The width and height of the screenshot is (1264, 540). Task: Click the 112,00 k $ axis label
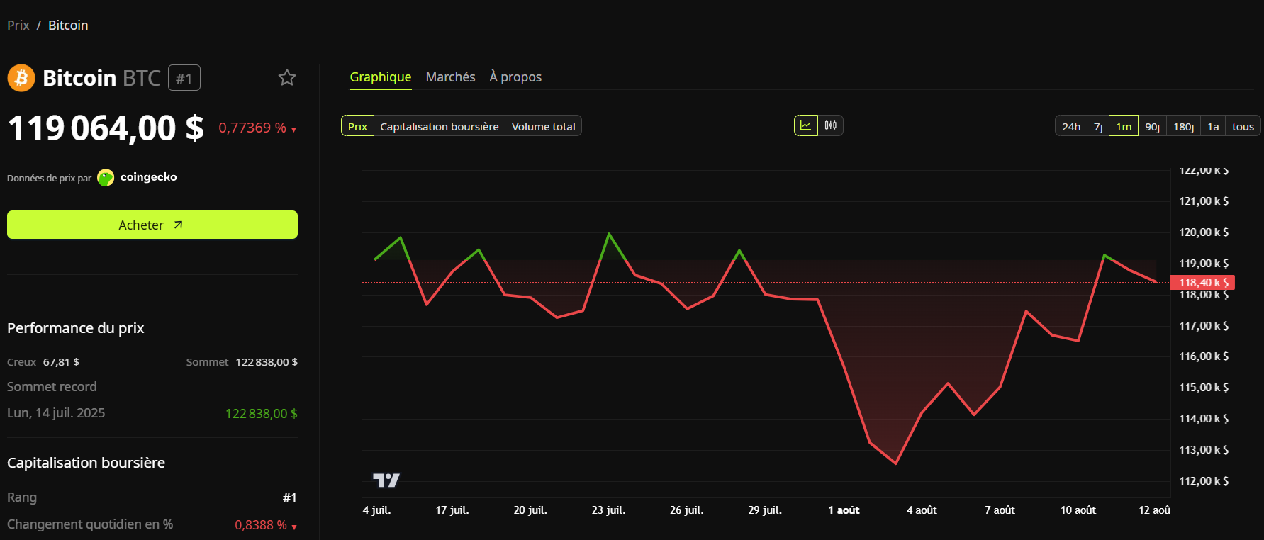[x=1204, y=480]
